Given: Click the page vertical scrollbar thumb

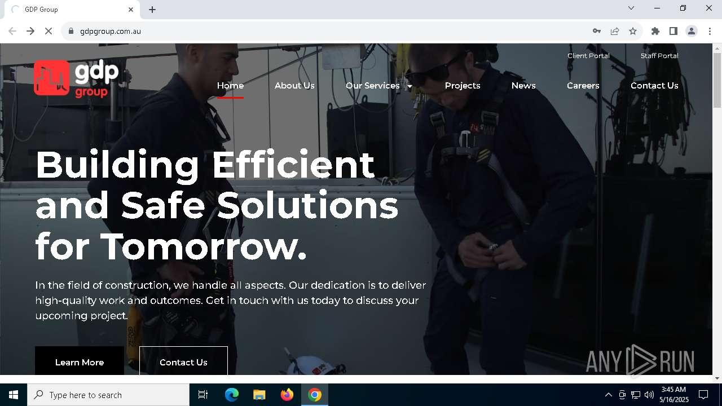Looking at the screenshot, I should coord(717,80).
